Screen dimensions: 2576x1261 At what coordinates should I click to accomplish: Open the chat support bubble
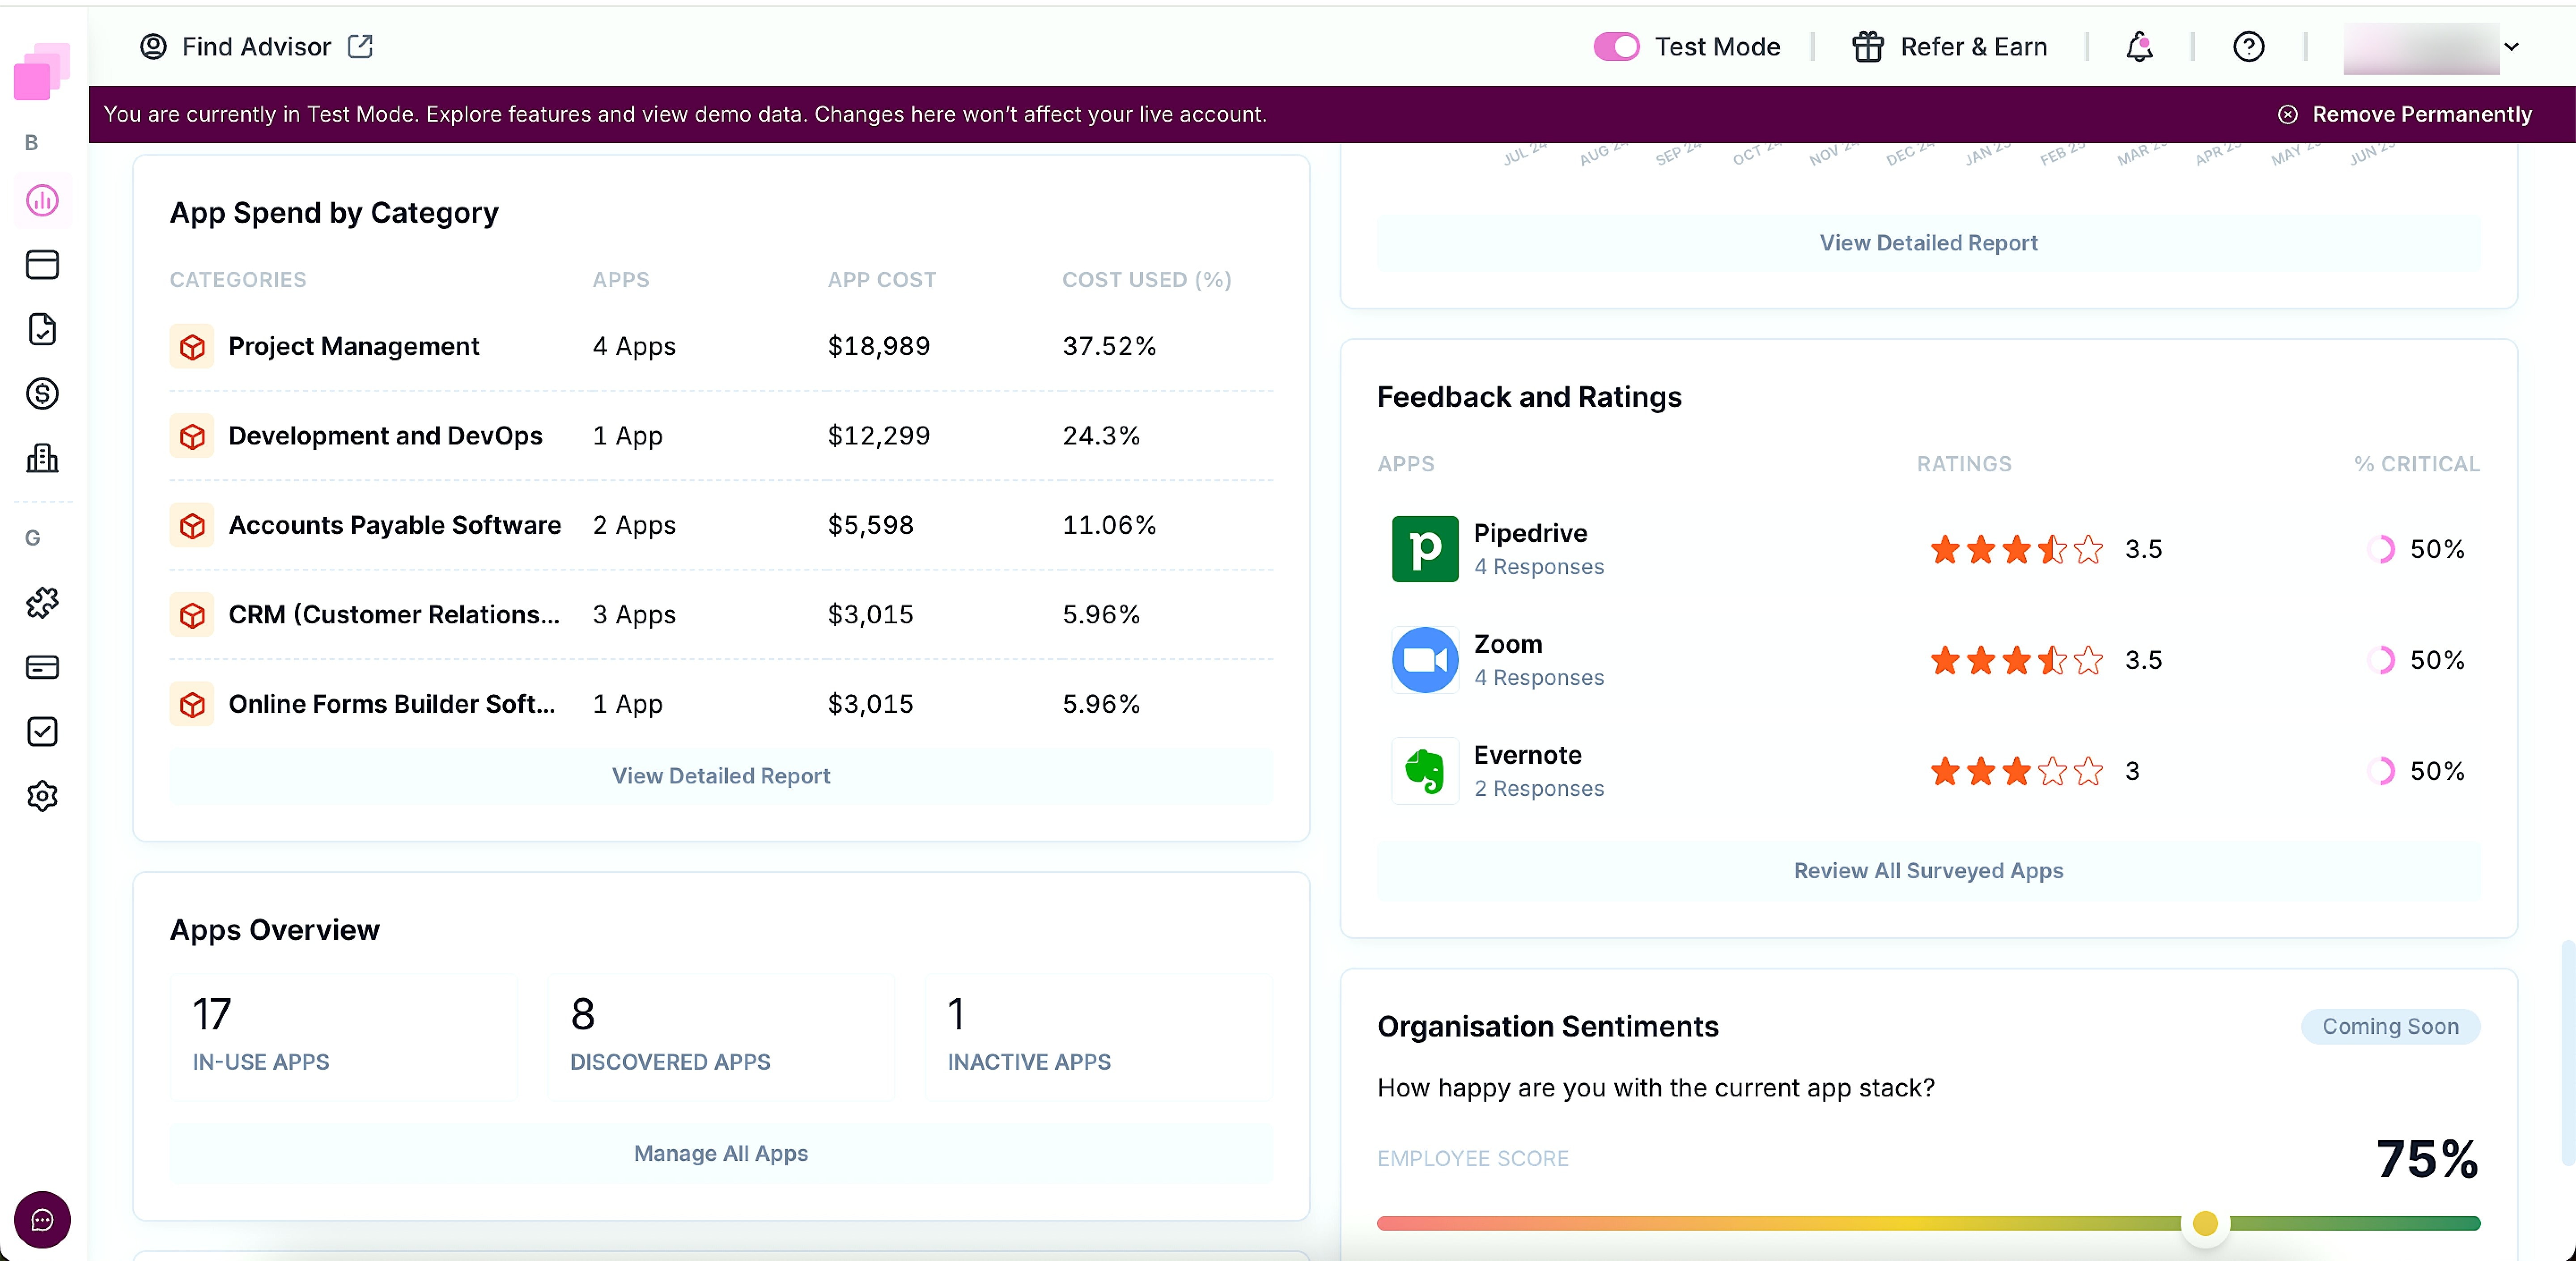click(x=42, y=1219)
